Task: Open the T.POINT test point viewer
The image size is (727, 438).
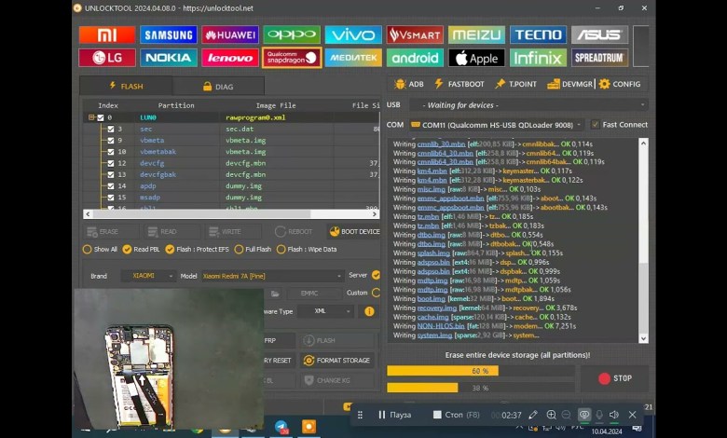Action: pos(515,84)
